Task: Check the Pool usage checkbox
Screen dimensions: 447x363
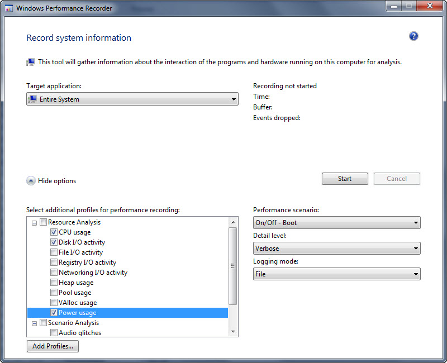Action: coord(54,292)
